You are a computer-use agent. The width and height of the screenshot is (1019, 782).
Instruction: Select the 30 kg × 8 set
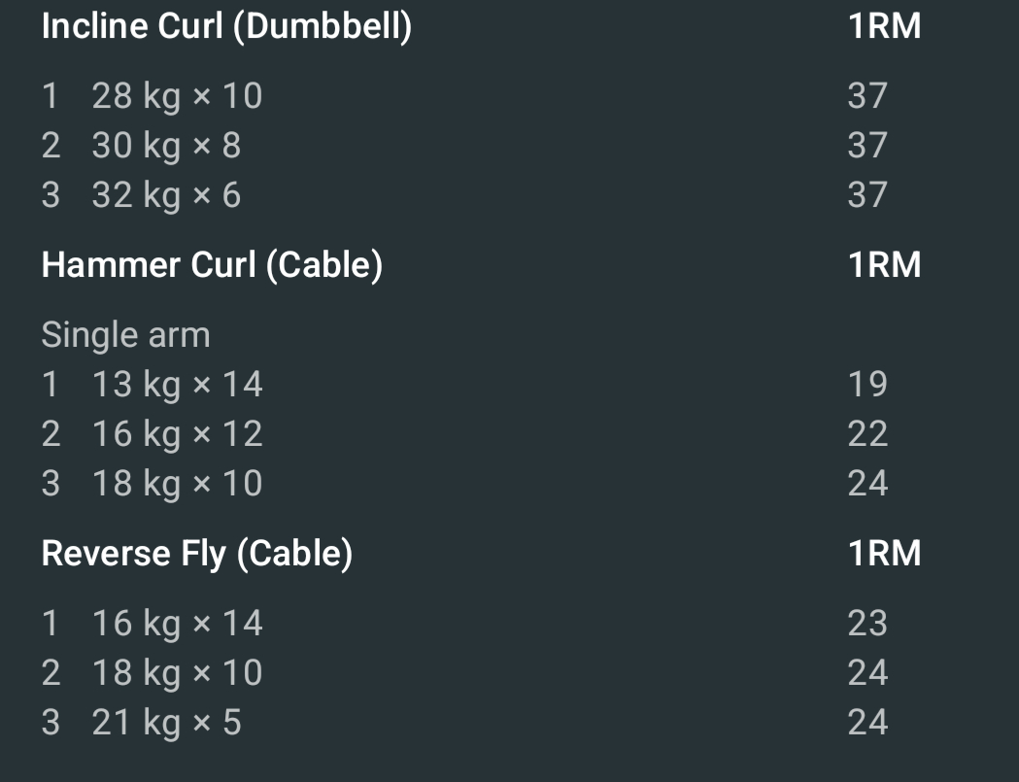(166, 146)
